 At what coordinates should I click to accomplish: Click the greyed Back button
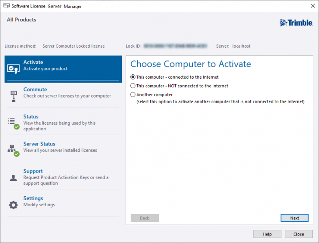pyautogui.click(x=145, y=218)
